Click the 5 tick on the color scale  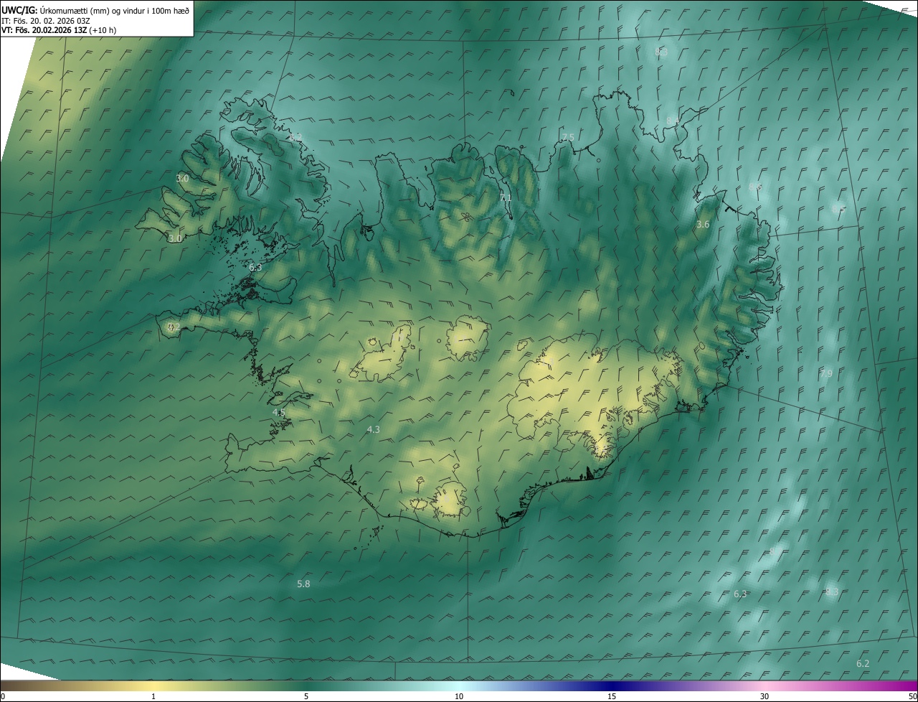(x=306, y=697)
